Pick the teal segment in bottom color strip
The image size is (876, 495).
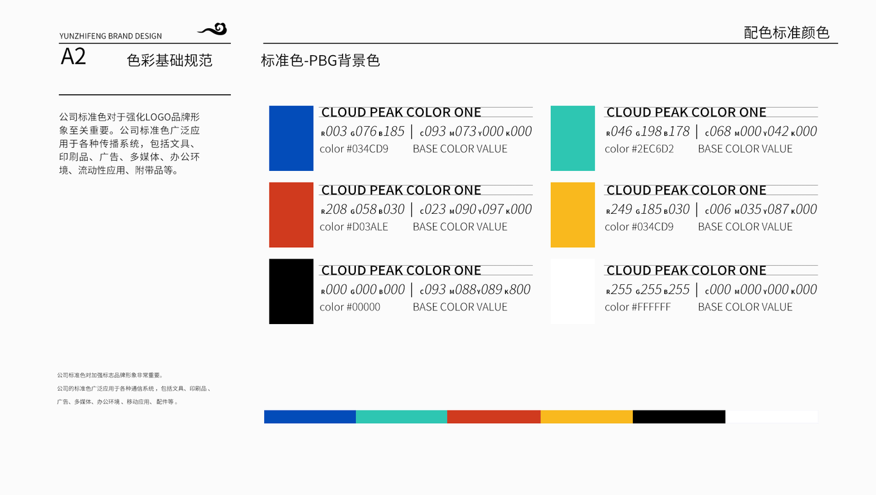401,417
